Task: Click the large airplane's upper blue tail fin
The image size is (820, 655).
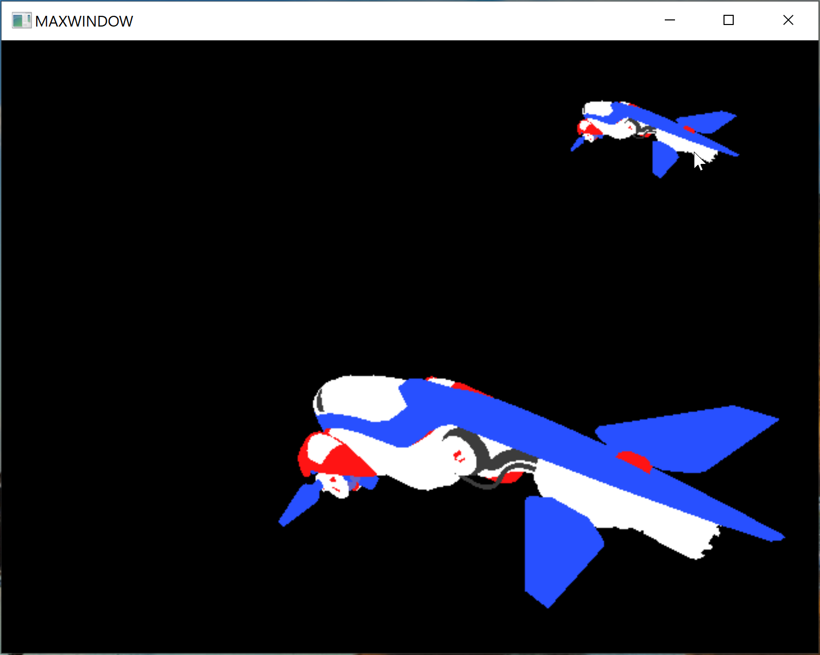Action: coord(689,439)
